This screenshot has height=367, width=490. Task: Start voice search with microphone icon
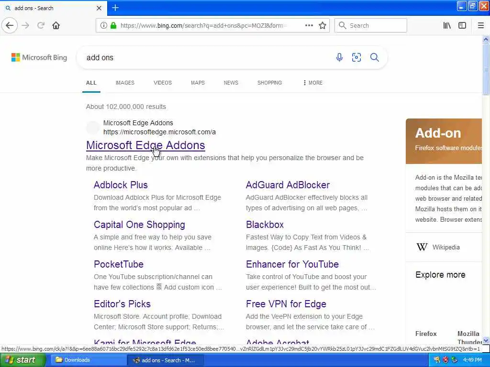point(339,57)
